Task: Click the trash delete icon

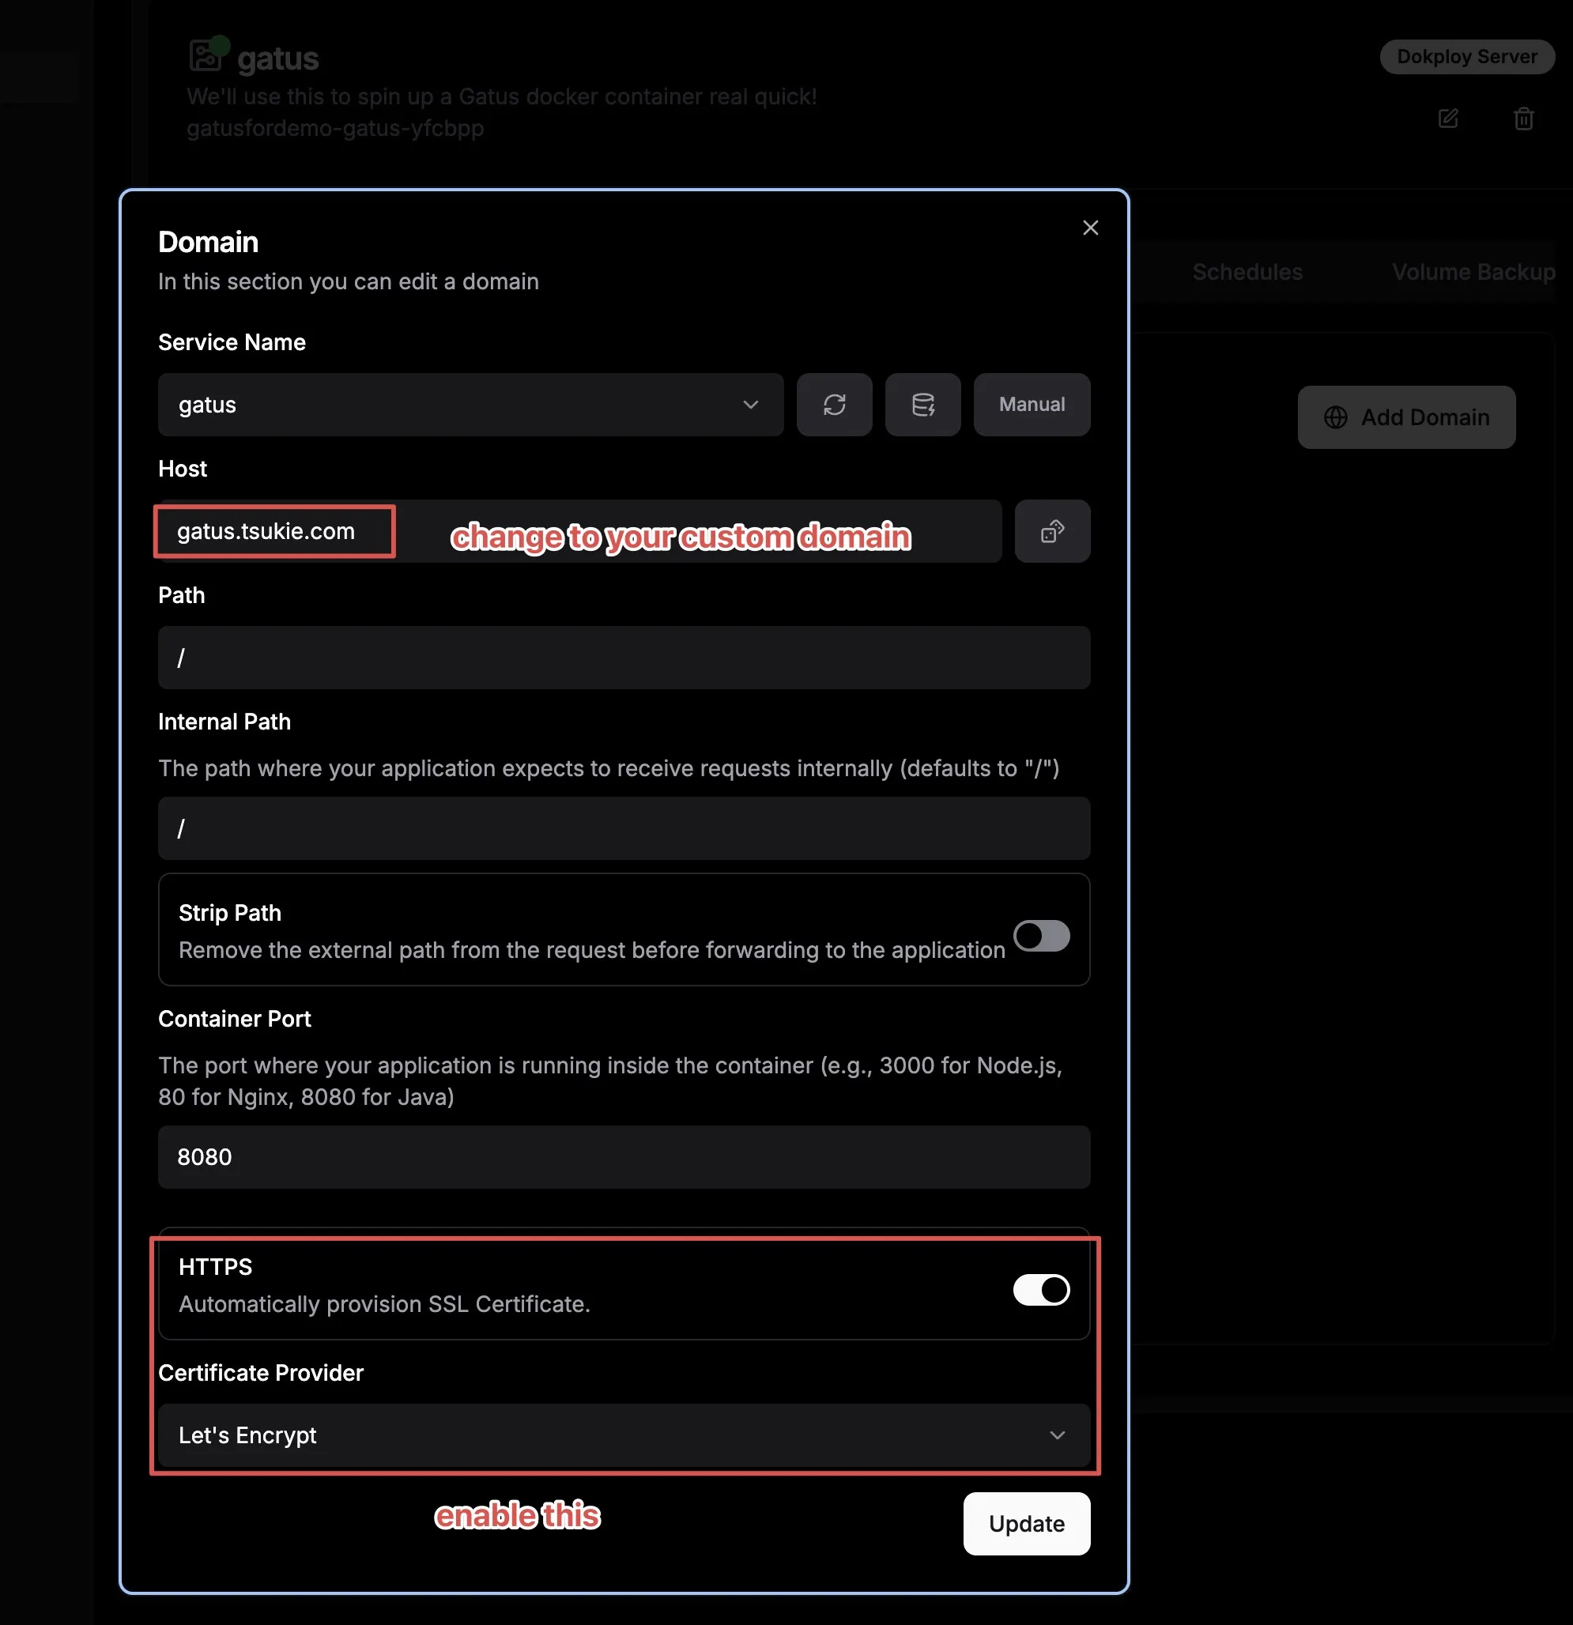Action: 1523,119
